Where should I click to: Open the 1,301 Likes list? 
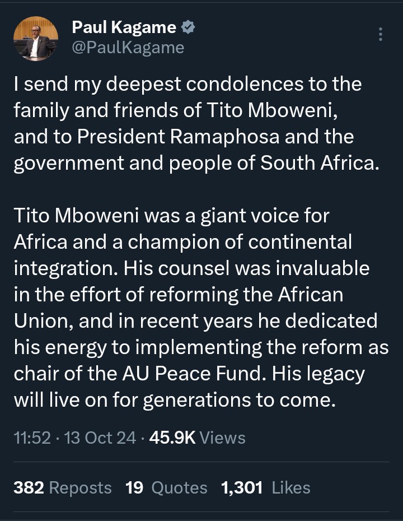[265, 487]
